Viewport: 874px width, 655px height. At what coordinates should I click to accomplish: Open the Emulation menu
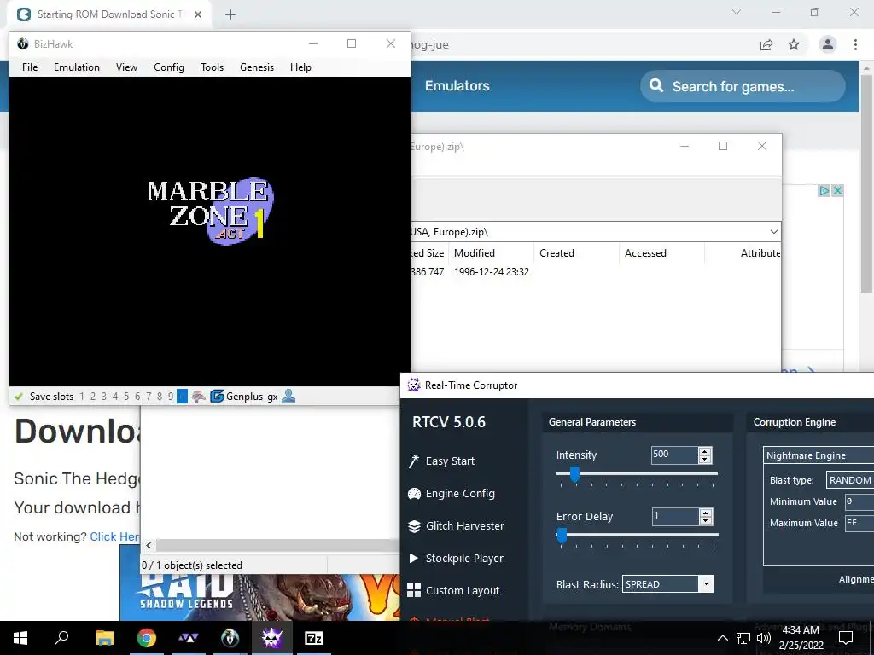(77, 67)
